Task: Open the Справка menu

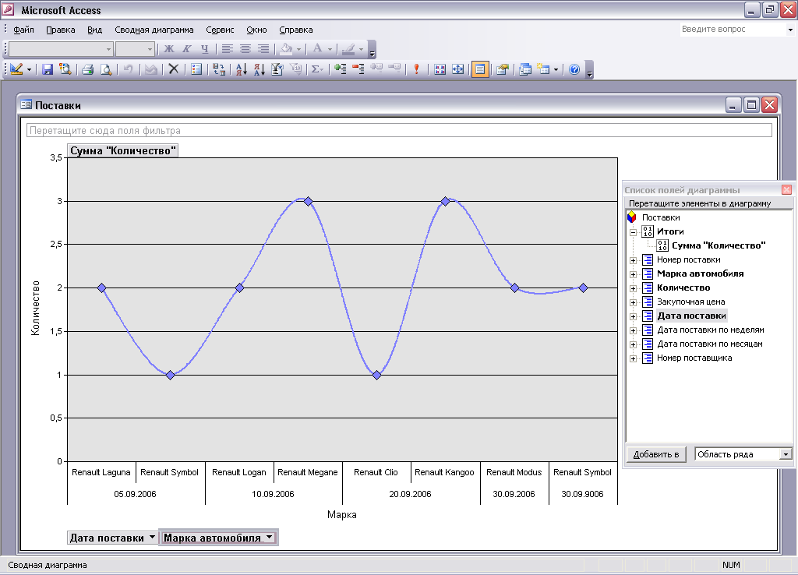Action: (x=295, y=30)
